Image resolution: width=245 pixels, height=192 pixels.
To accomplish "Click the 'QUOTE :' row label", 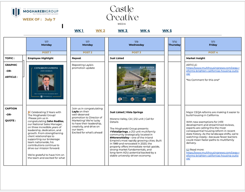I will tap(10, 121).
